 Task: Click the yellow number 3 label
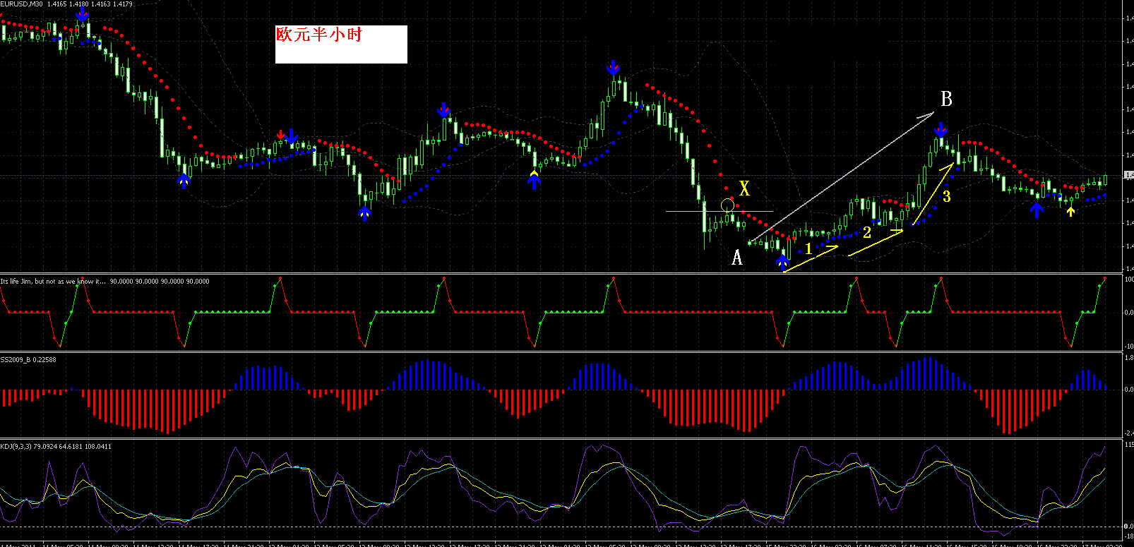pyautogui.click(x=947, y=197)
